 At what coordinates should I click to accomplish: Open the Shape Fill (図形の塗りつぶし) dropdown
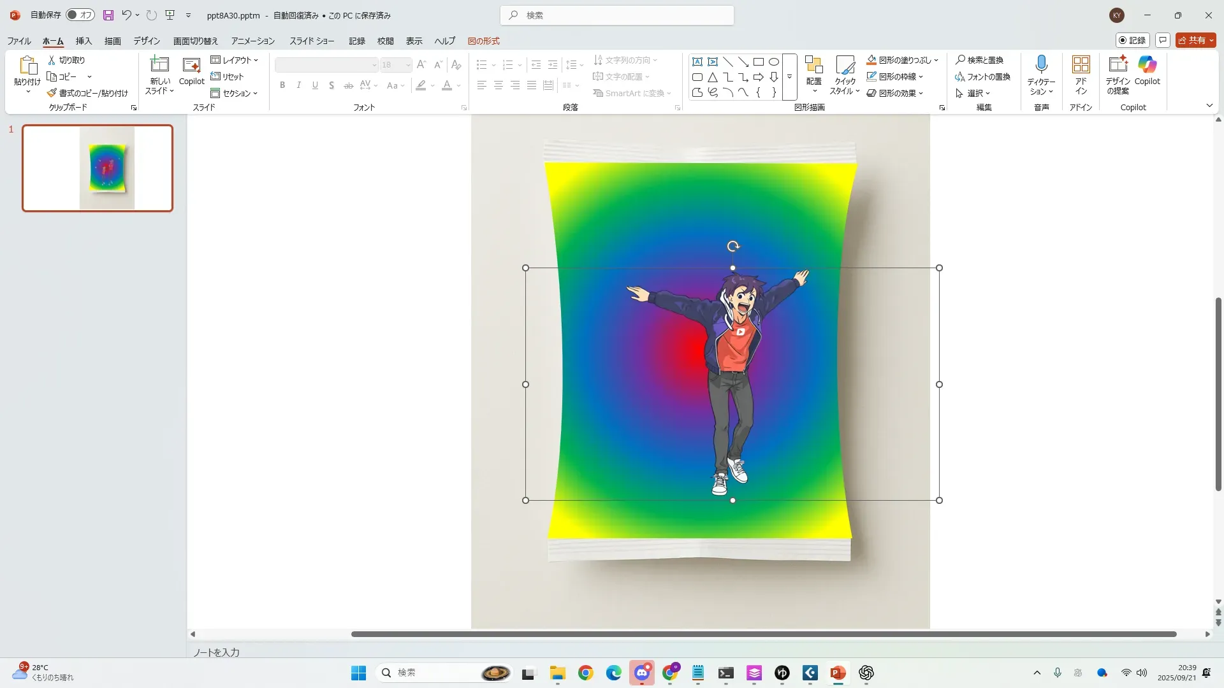click(936, 60)
